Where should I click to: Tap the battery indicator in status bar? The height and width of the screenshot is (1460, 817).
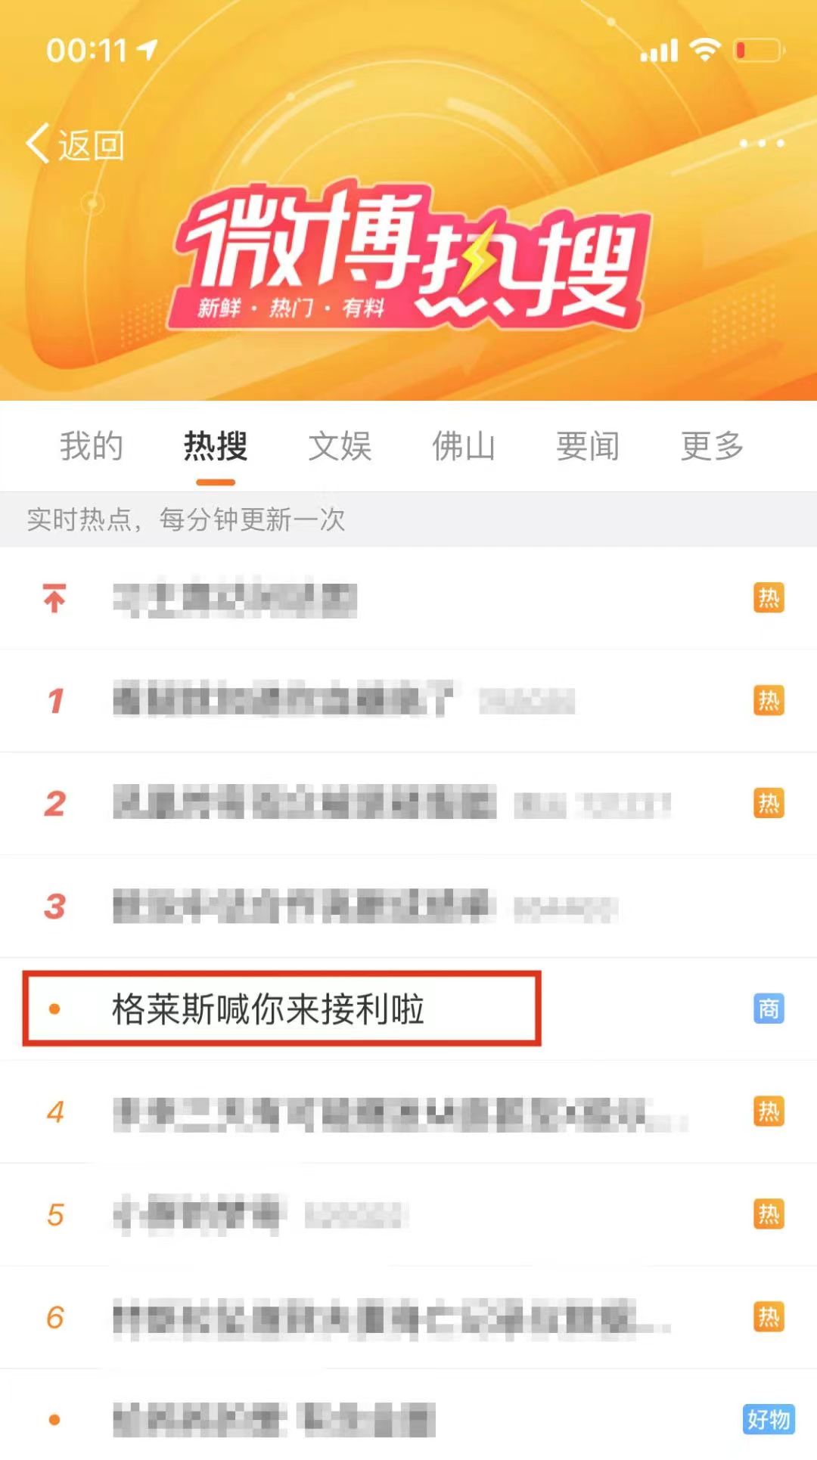point(759,51)
